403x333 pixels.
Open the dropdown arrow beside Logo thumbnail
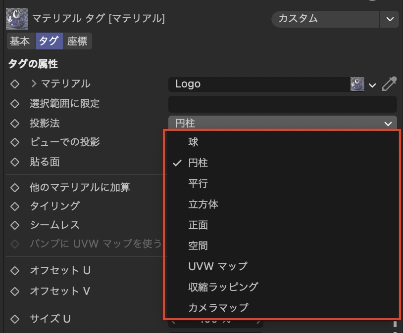[373, 85]
